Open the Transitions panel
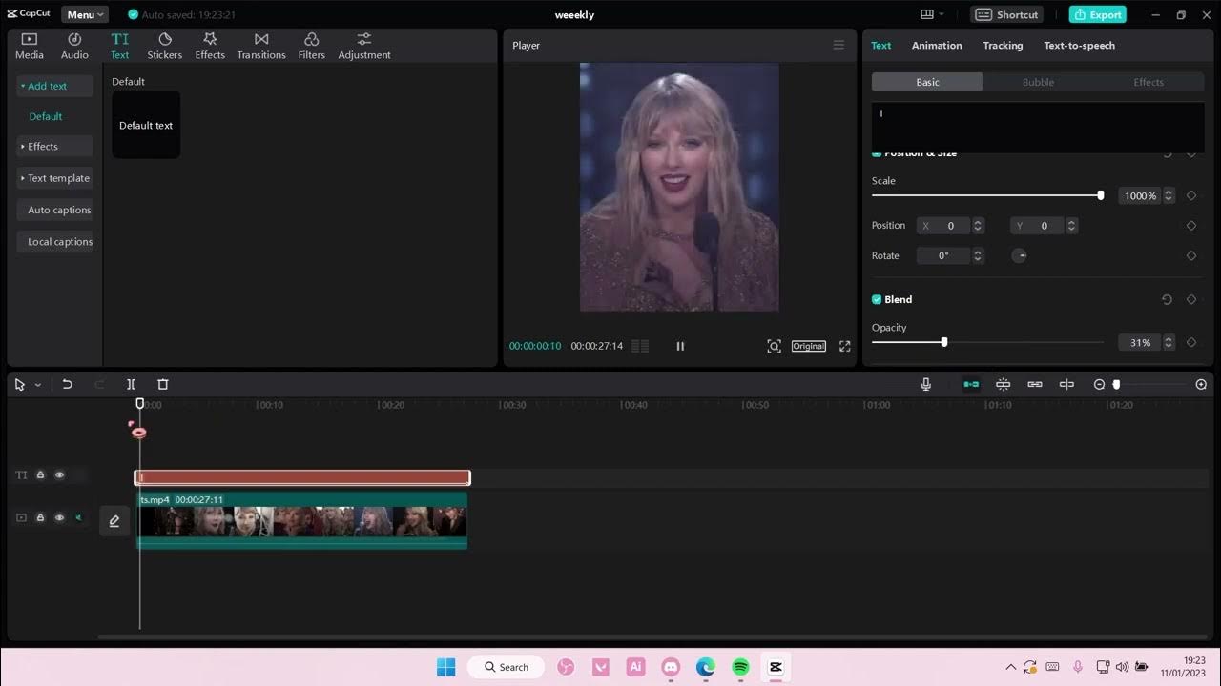This screenshot has width=1221, height=686. [x=261, y=46]
